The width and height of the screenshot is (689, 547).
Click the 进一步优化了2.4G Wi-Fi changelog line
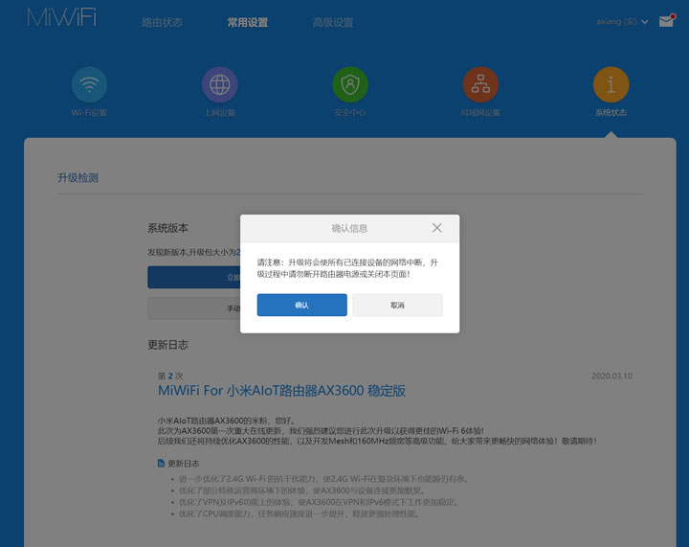coord(323,479)
